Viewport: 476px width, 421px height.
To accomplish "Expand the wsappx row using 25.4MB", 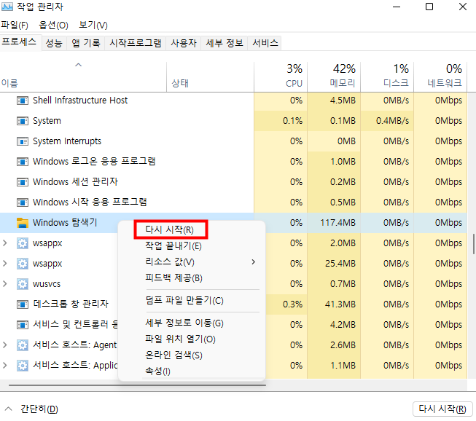I will pyautogui.click(x=5, y=263).
